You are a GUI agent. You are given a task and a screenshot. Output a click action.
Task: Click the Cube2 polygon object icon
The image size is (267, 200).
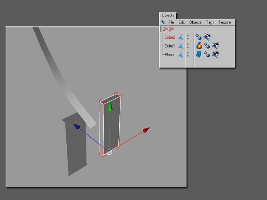[x=181, y=38]
